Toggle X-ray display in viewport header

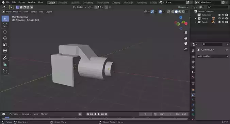(x=168, y=12)
